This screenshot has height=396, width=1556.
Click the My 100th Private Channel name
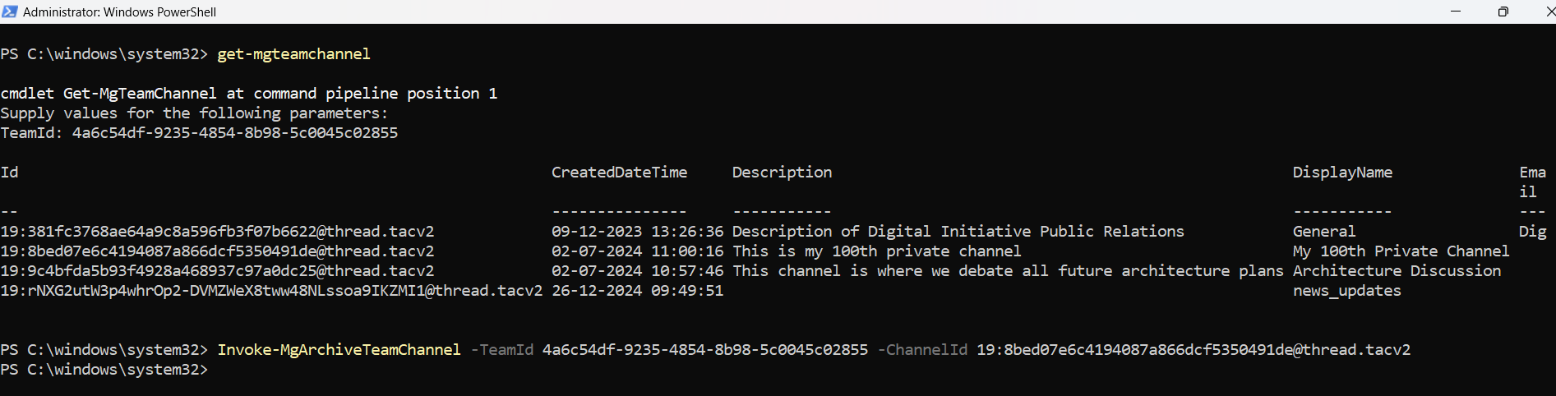1401,251
